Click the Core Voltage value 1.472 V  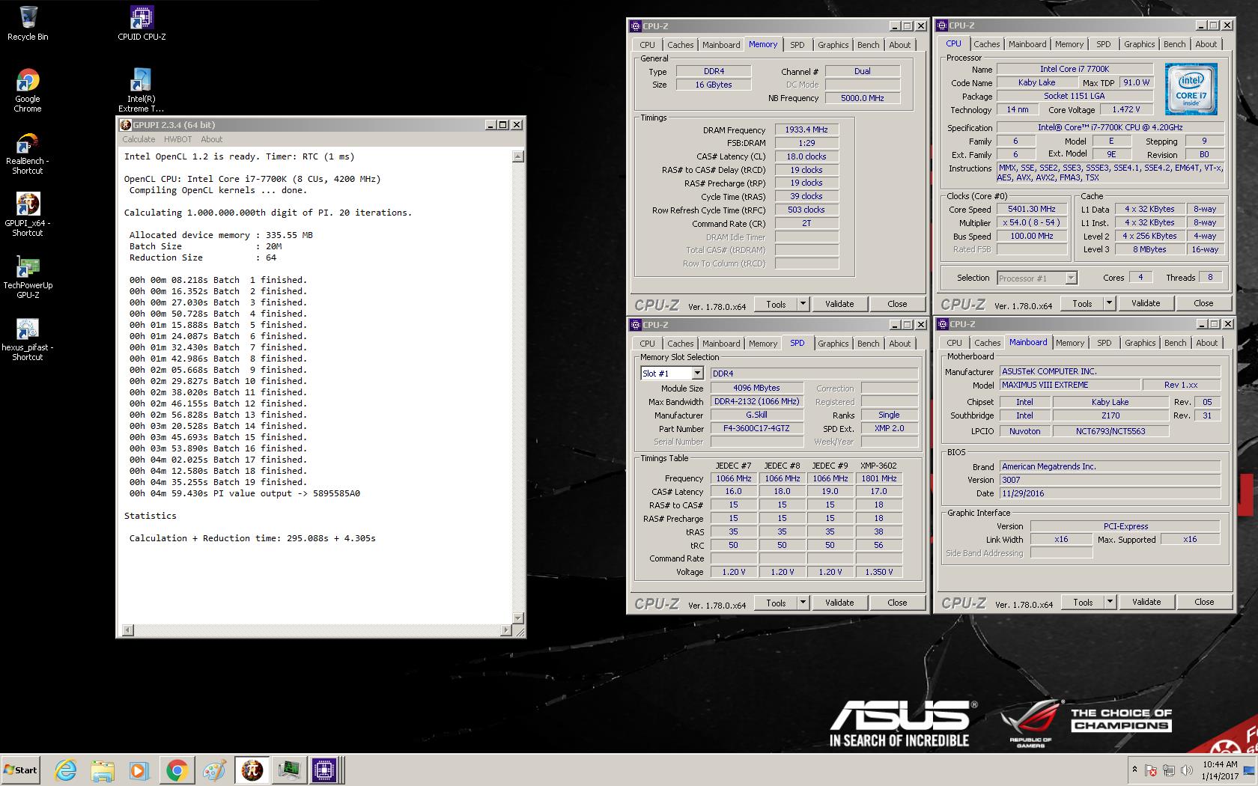[x=1126, y=109]
